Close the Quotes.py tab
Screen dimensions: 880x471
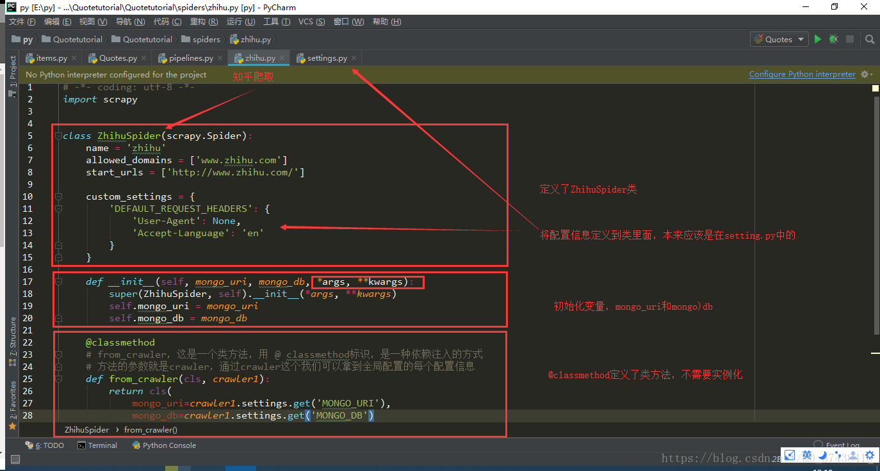tap(144, 58)
